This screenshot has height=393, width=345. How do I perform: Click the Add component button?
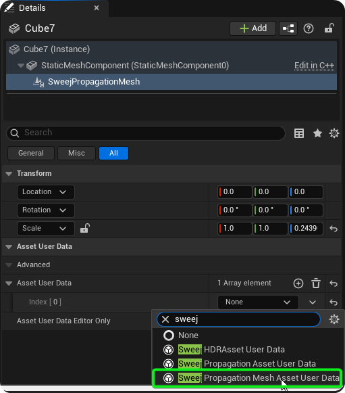pyautogui.click(x=253, y=28)
